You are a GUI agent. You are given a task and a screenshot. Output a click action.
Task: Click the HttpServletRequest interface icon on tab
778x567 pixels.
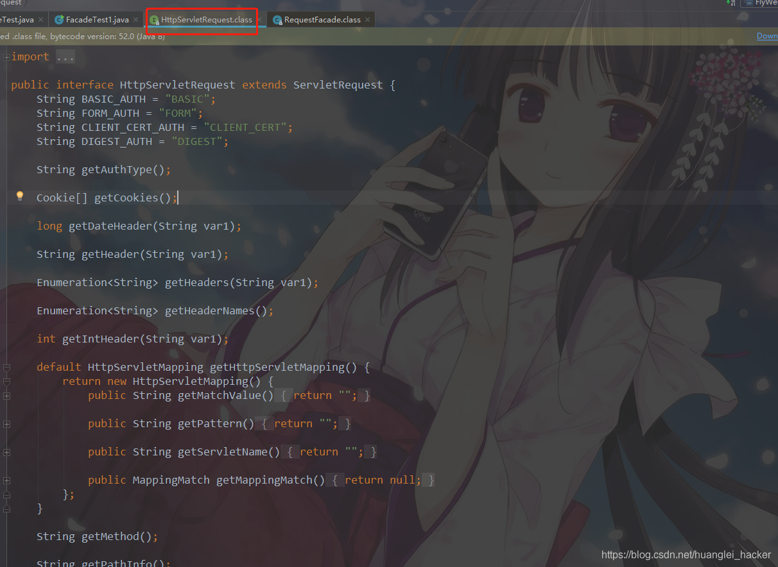154,20
